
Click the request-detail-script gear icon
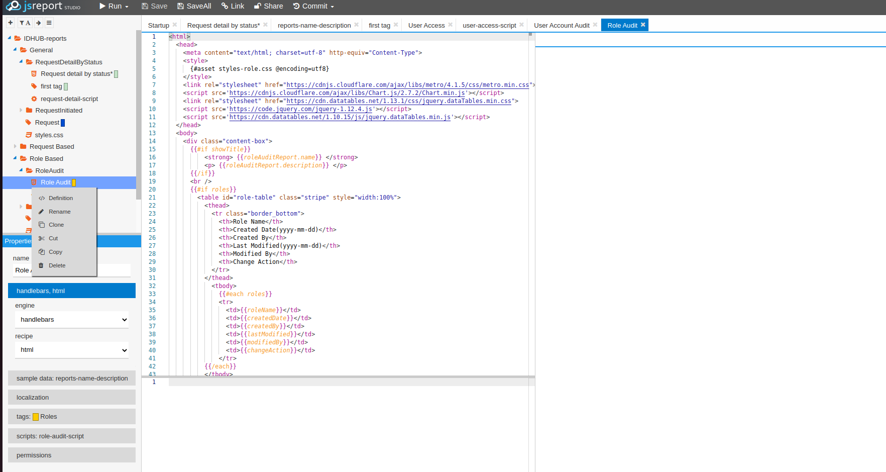(34, 99)
